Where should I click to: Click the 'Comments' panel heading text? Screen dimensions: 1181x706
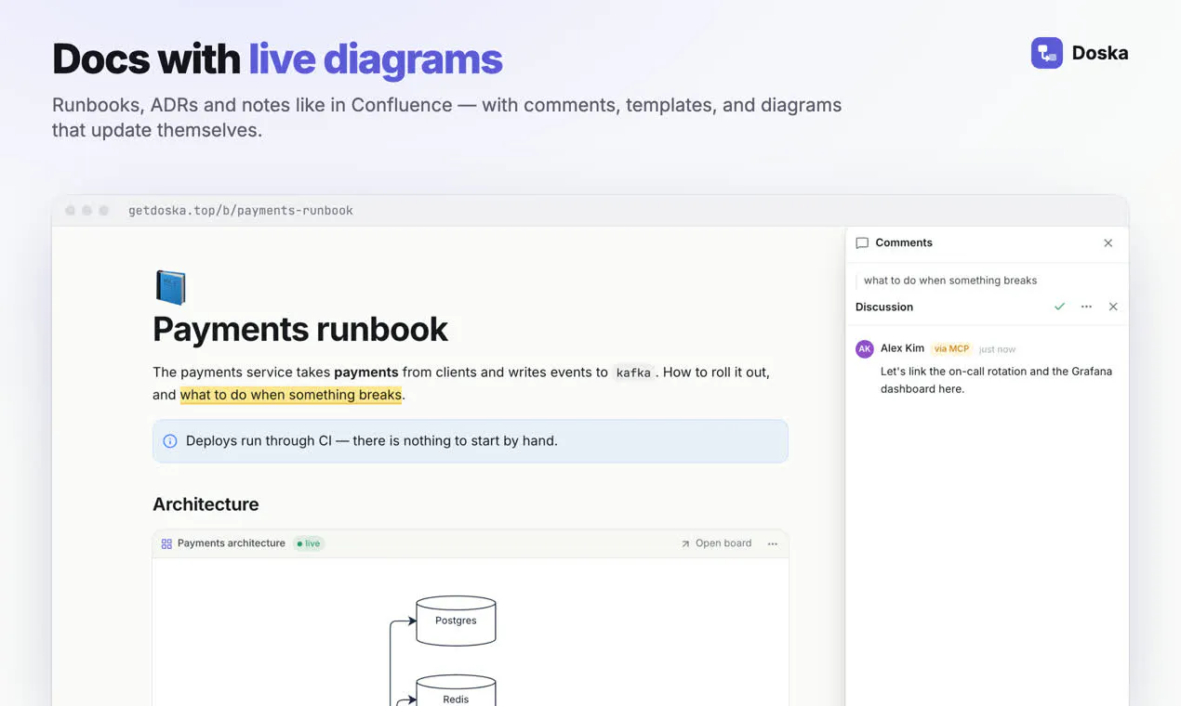904,242
